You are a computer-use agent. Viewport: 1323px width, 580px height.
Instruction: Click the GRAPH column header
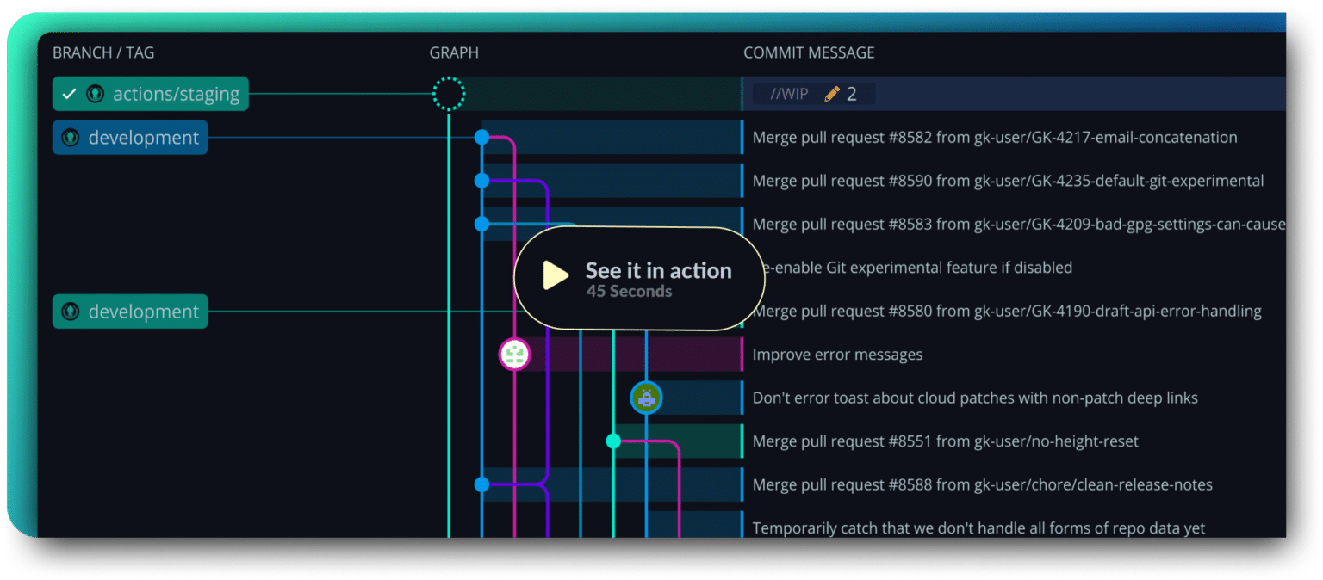pyautogui.click(x=454, y=53)
